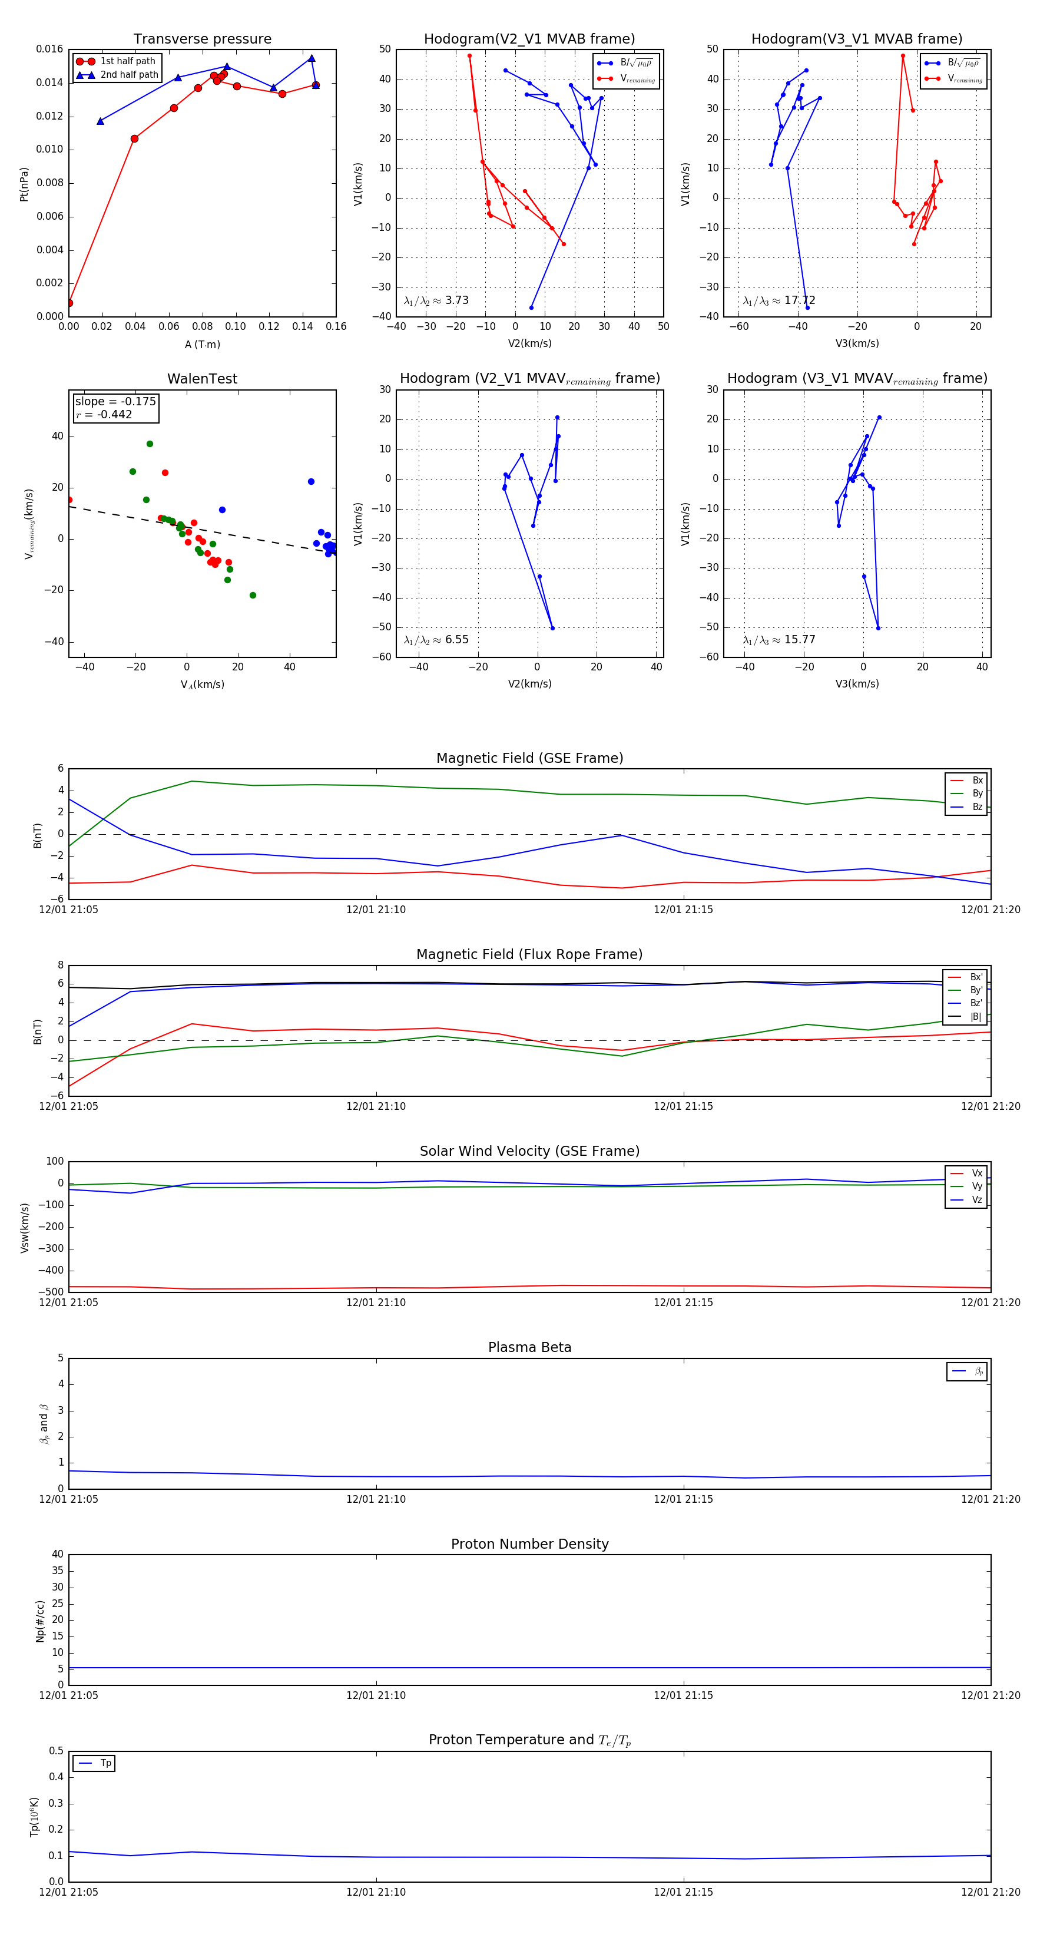Image resolution: width=1060 pixels, height=1944 pixels.
Task: Click the V_remaining(km/s) y-axis label in WalenTest
Action: click(29, 524)
